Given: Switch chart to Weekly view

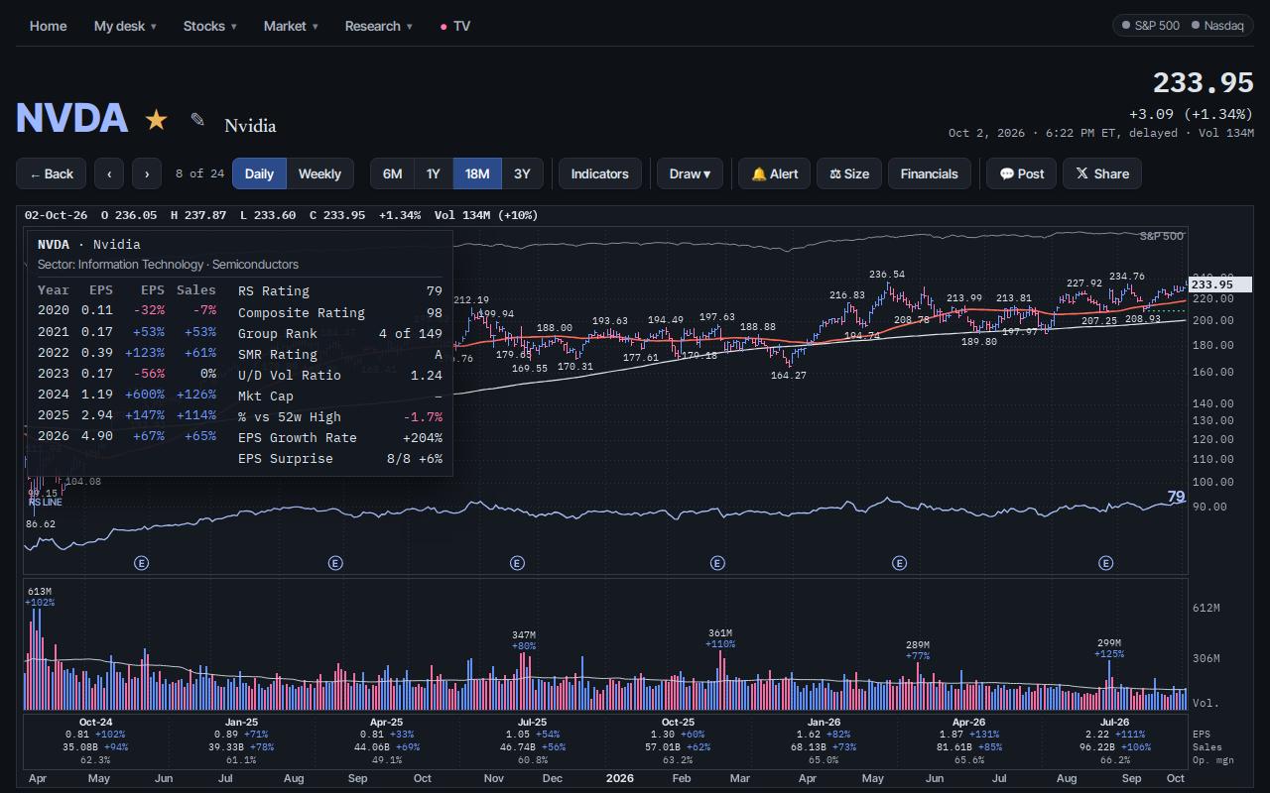Looking at the screenshot, I should tap(319, 173).
